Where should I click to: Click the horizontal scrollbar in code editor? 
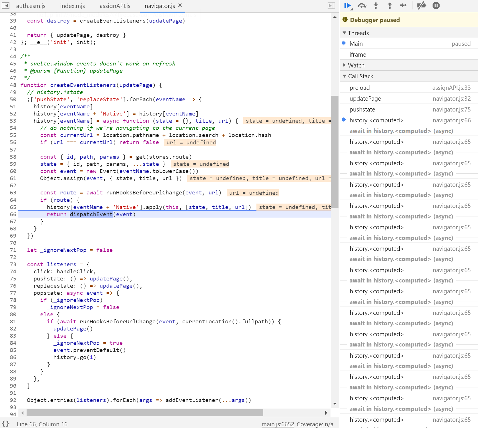click(x=145, y=413)
